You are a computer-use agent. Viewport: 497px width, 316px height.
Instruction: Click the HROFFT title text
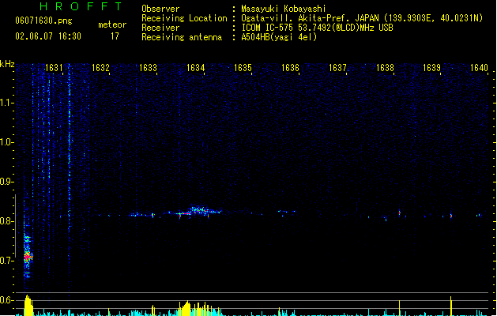(81, 6)
